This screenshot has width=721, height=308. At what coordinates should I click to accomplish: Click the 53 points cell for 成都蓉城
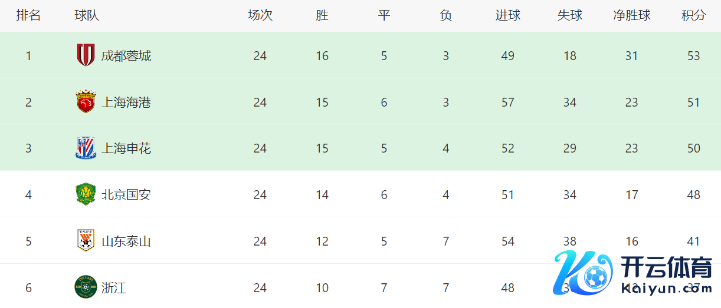point(694,56)
